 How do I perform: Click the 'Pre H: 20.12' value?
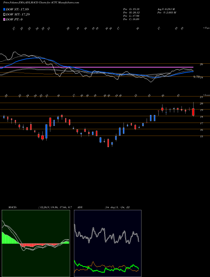point(131,13)
